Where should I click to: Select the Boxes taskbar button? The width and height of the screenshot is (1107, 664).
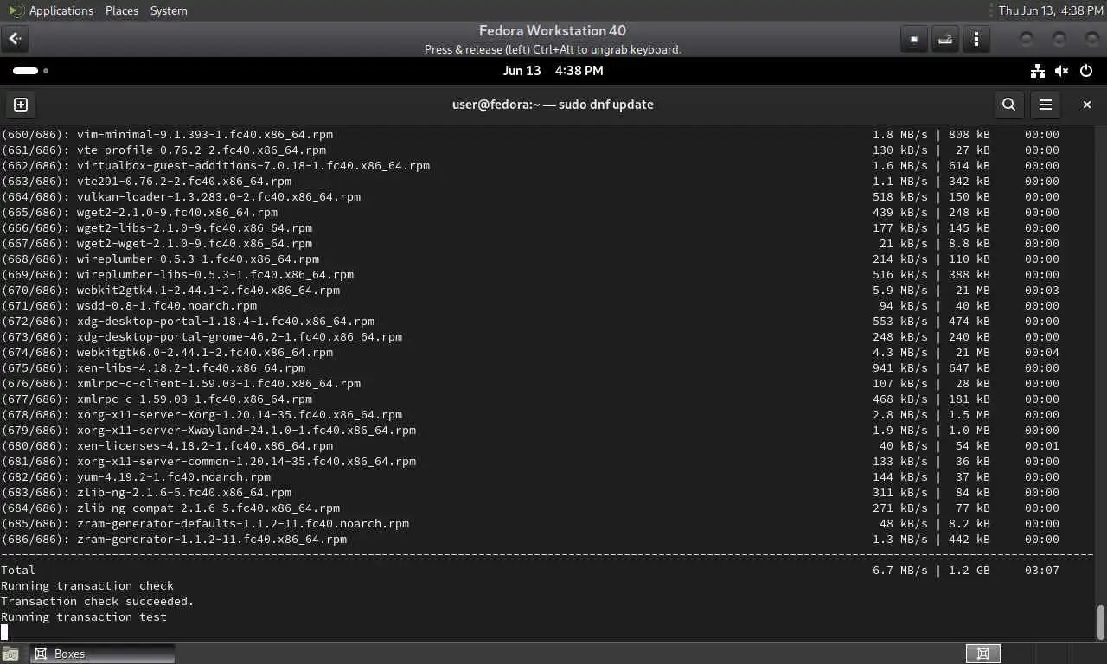(x=102, y=654)
